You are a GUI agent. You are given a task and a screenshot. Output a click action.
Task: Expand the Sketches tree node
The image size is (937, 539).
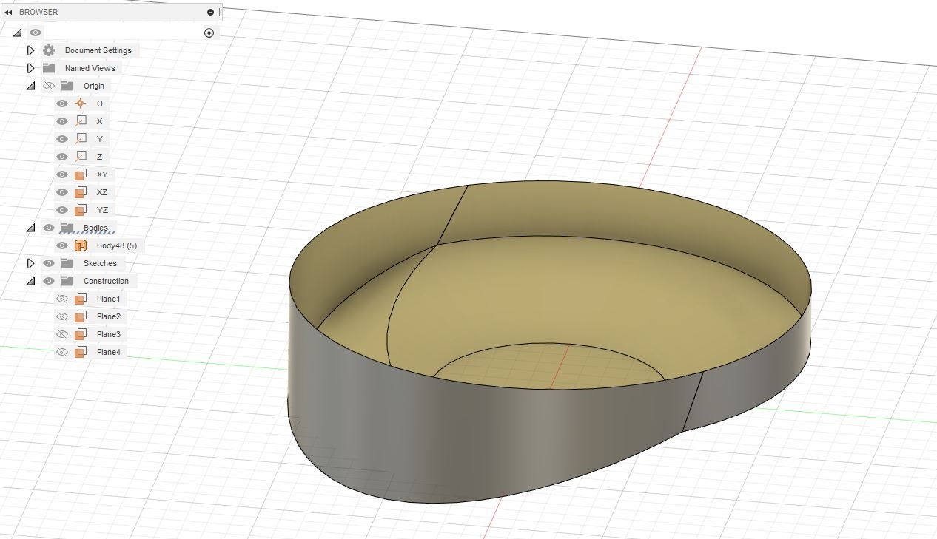(x=30, y=263)
